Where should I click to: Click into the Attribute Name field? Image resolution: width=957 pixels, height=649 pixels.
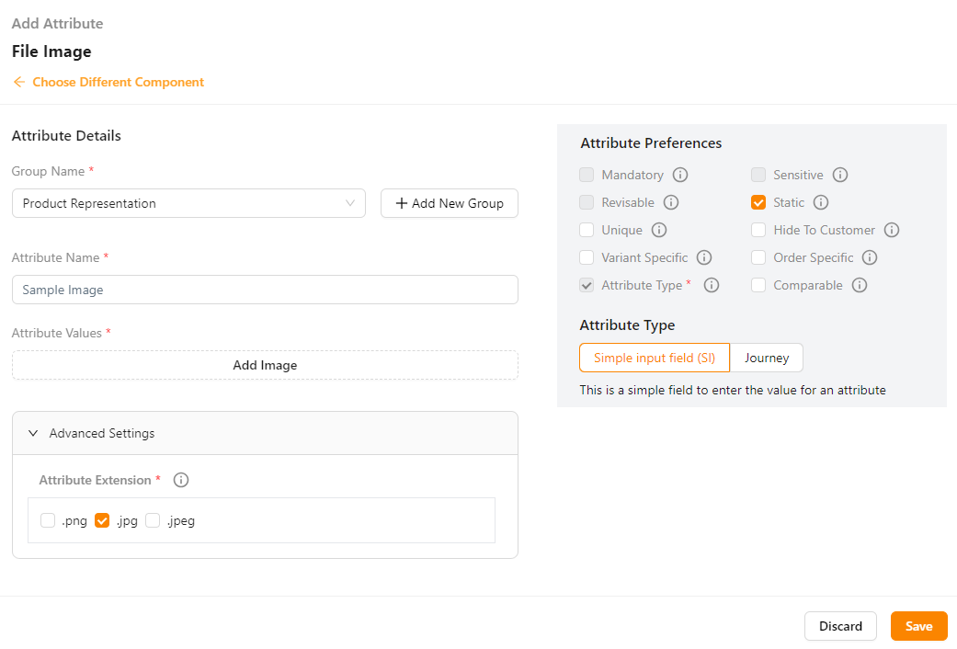tap(265, 290)
